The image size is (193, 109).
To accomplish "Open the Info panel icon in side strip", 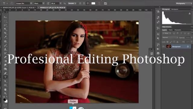I will coord(158,53).
